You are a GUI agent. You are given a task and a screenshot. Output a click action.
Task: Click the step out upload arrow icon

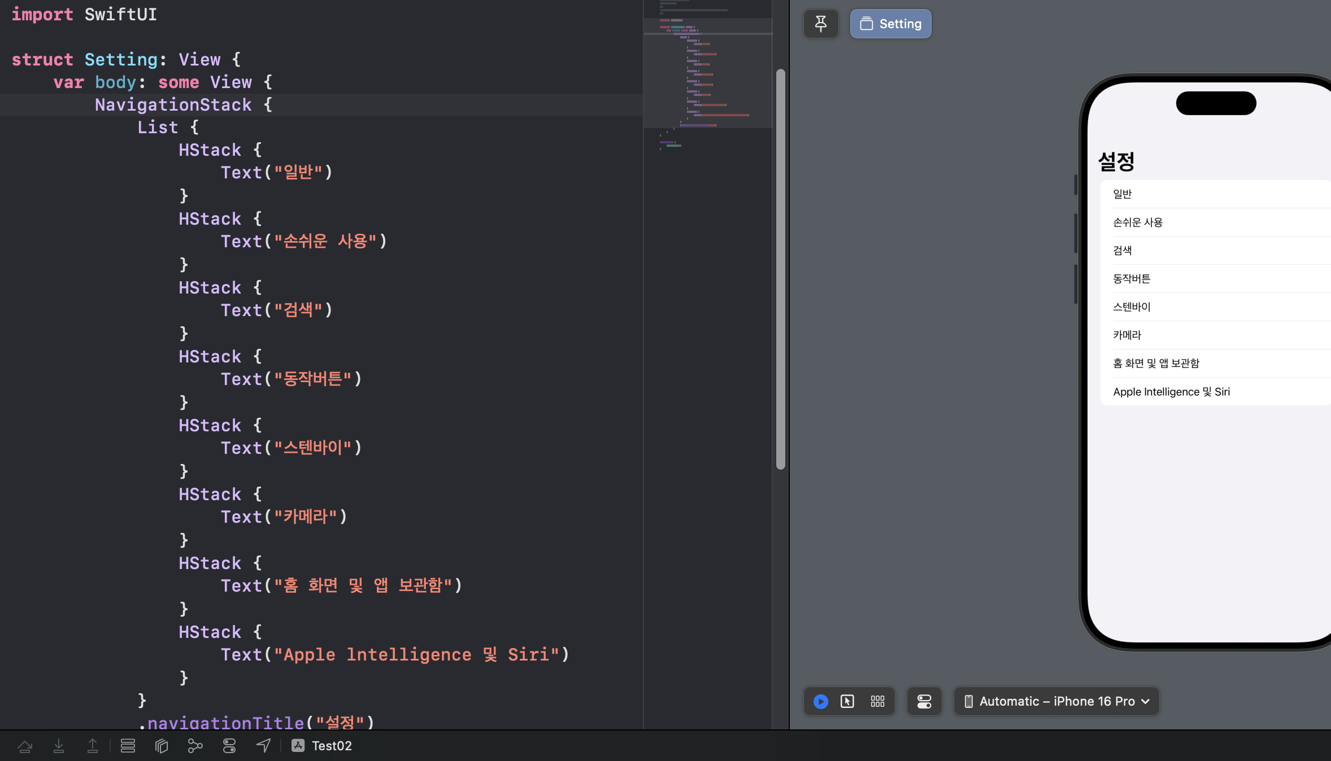point(93,746)
